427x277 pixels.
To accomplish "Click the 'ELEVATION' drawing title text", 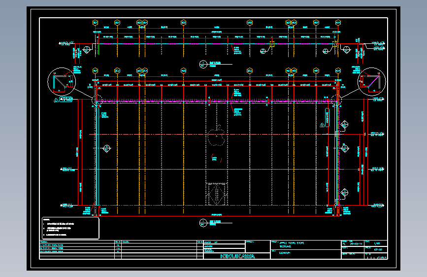I will point(285,253).
